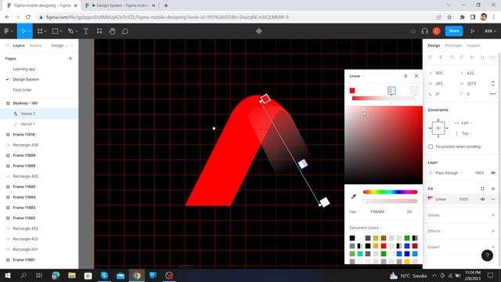Open the Figma main menu icon
Image resolution: width=501 pixels, height=282 pixels.
click(7, 31)
